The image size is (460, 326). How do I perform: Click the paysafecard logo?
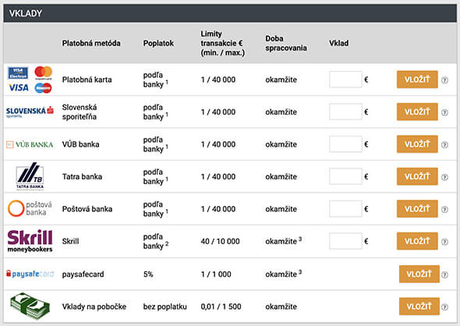[30, 274]
